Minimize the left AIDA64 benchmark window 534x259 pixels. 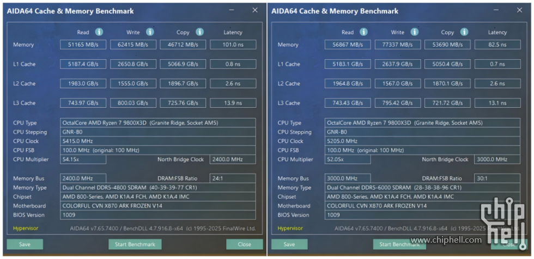[232, 10]
